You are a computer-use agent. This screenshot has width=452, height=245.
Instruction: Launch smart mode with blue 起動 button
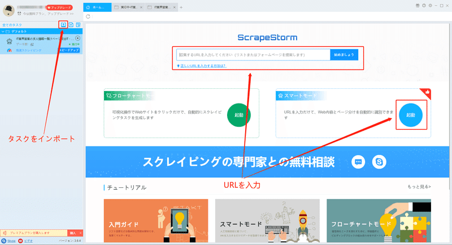(x=411, y=115)
